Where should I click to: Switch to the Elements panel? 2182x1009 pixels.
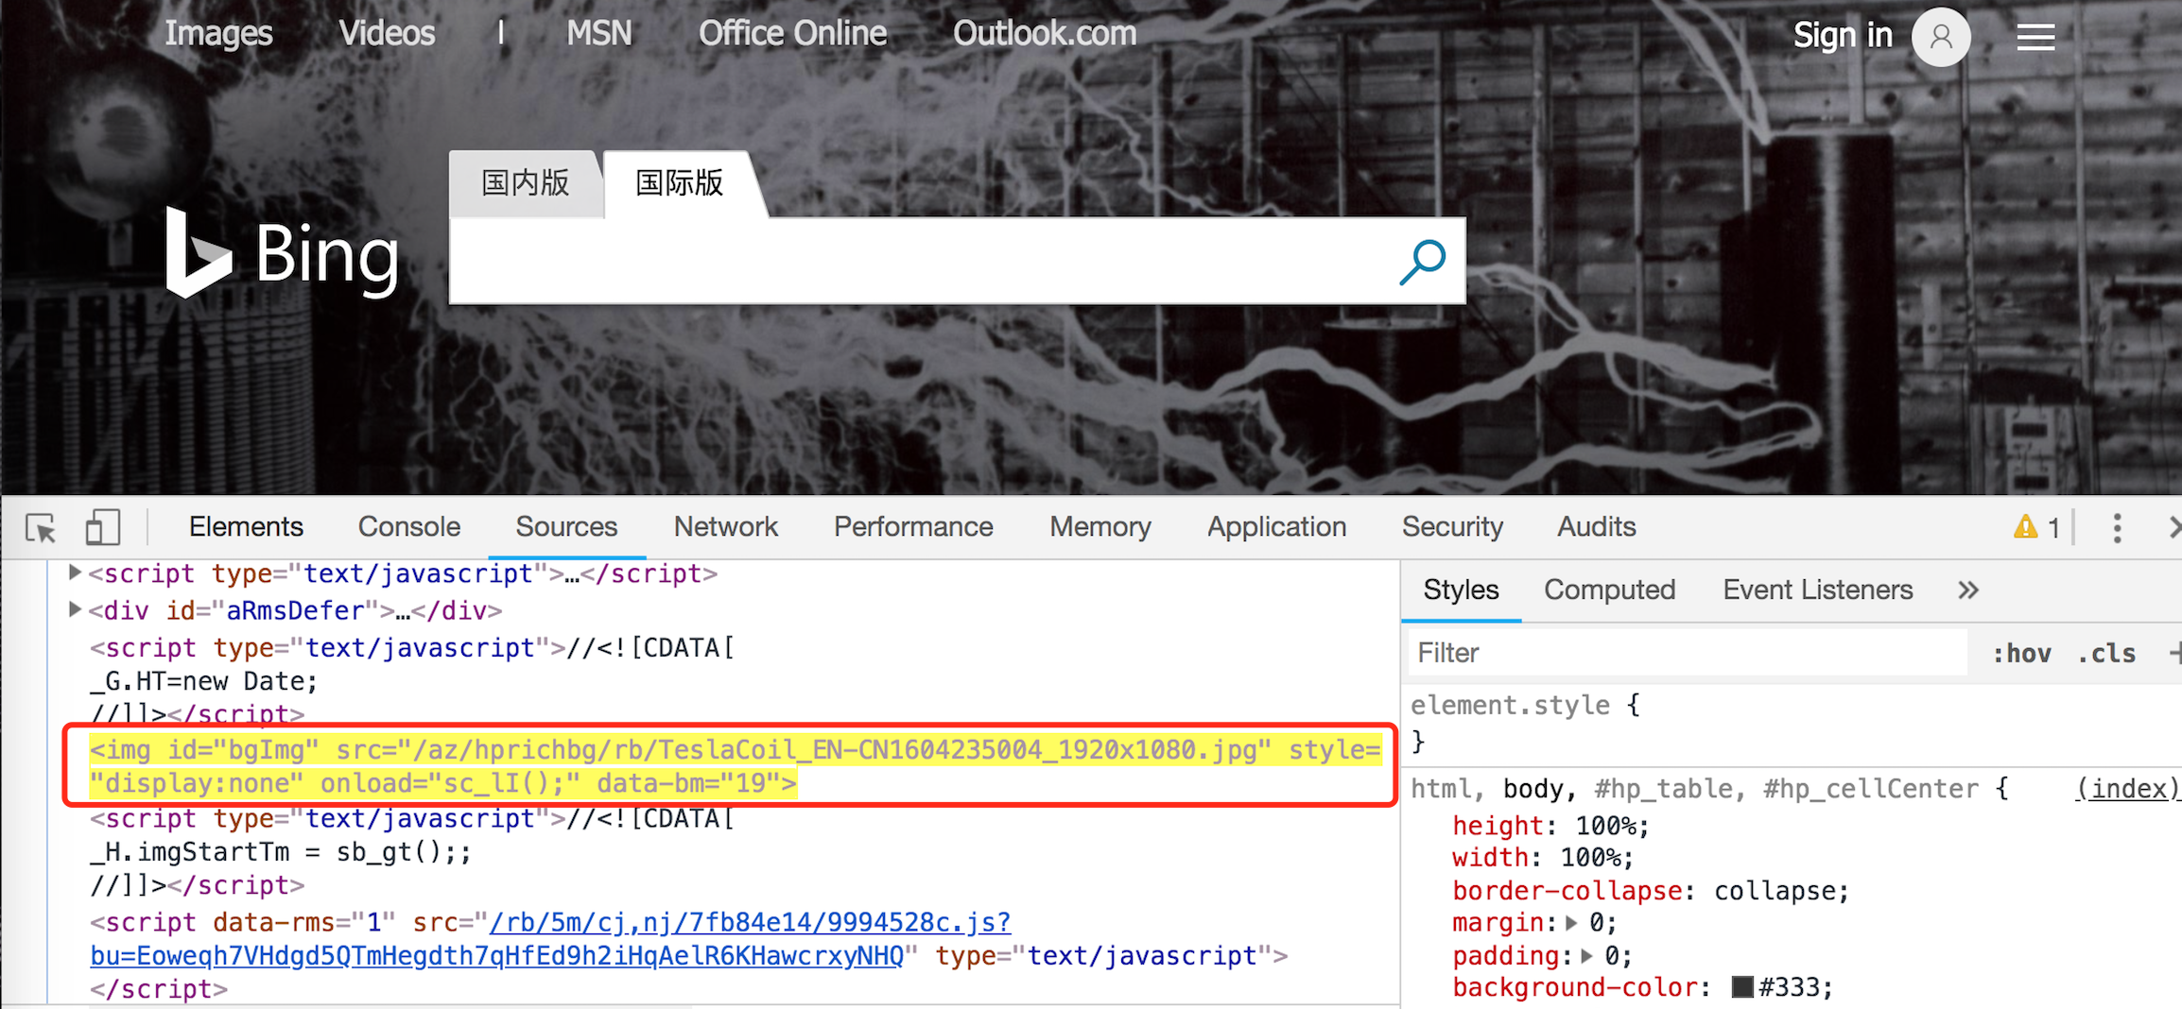pyautogui.click(x=246, y=527)
